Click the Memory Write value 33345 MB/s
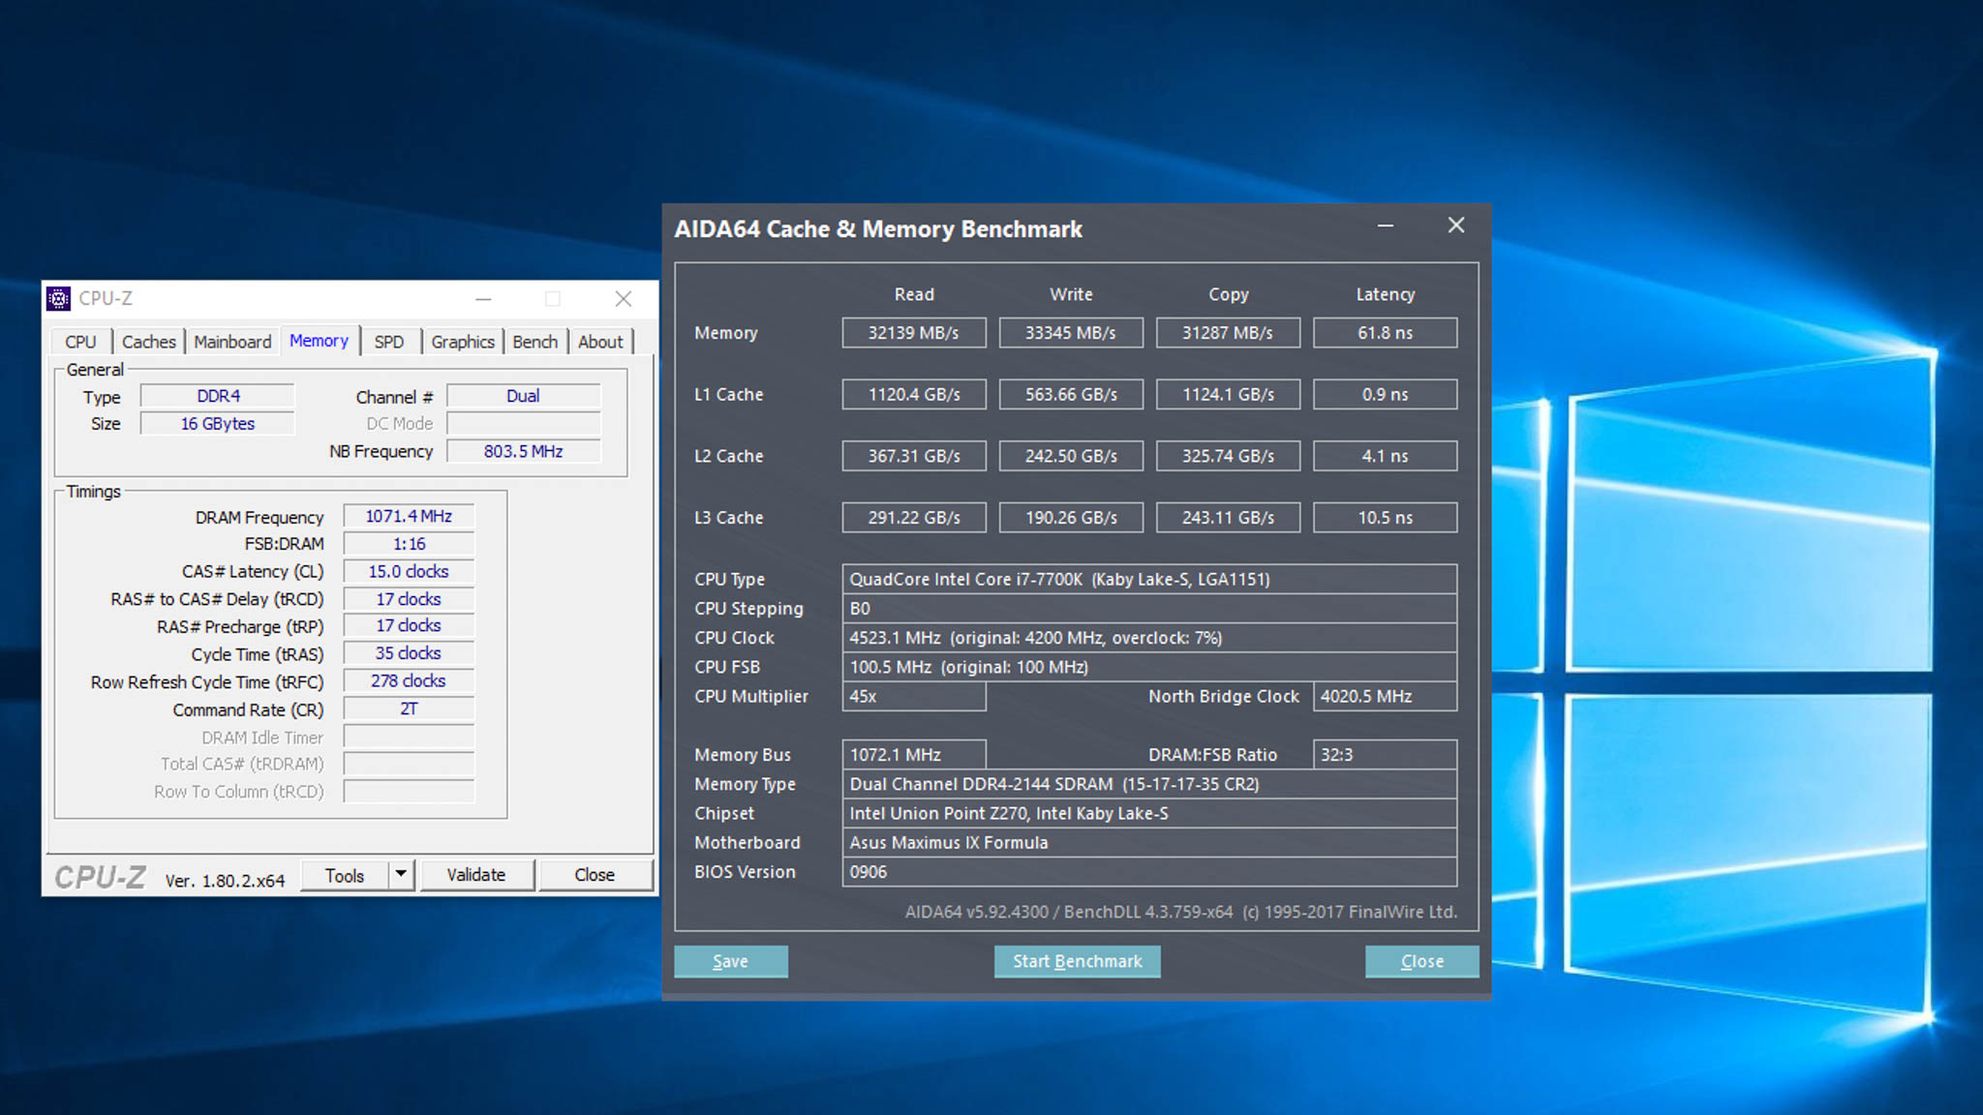This screenshot has width=1983, height=1115. 1071,333
